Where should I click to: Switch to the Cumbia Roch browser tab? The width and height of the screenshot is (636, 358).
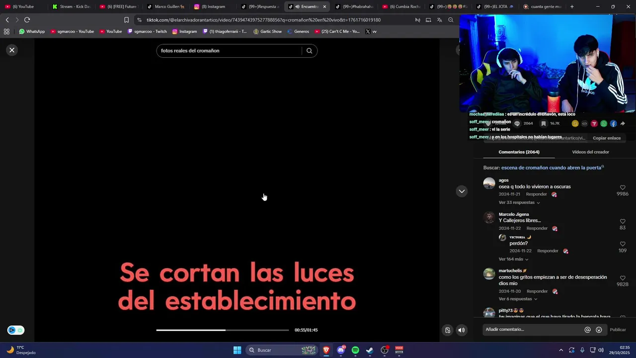pyautogui.click(x=401, y=6)
